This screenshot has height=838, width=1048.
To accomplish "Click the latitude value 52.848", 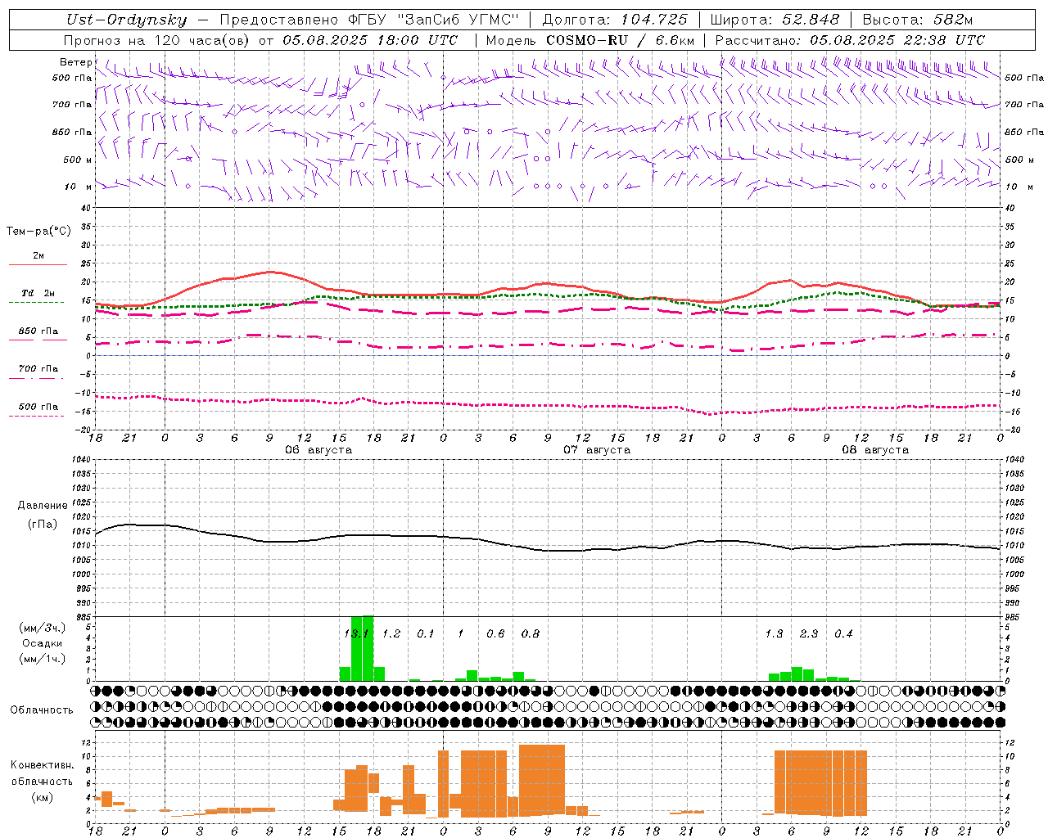I will click(x=809, y=20).
